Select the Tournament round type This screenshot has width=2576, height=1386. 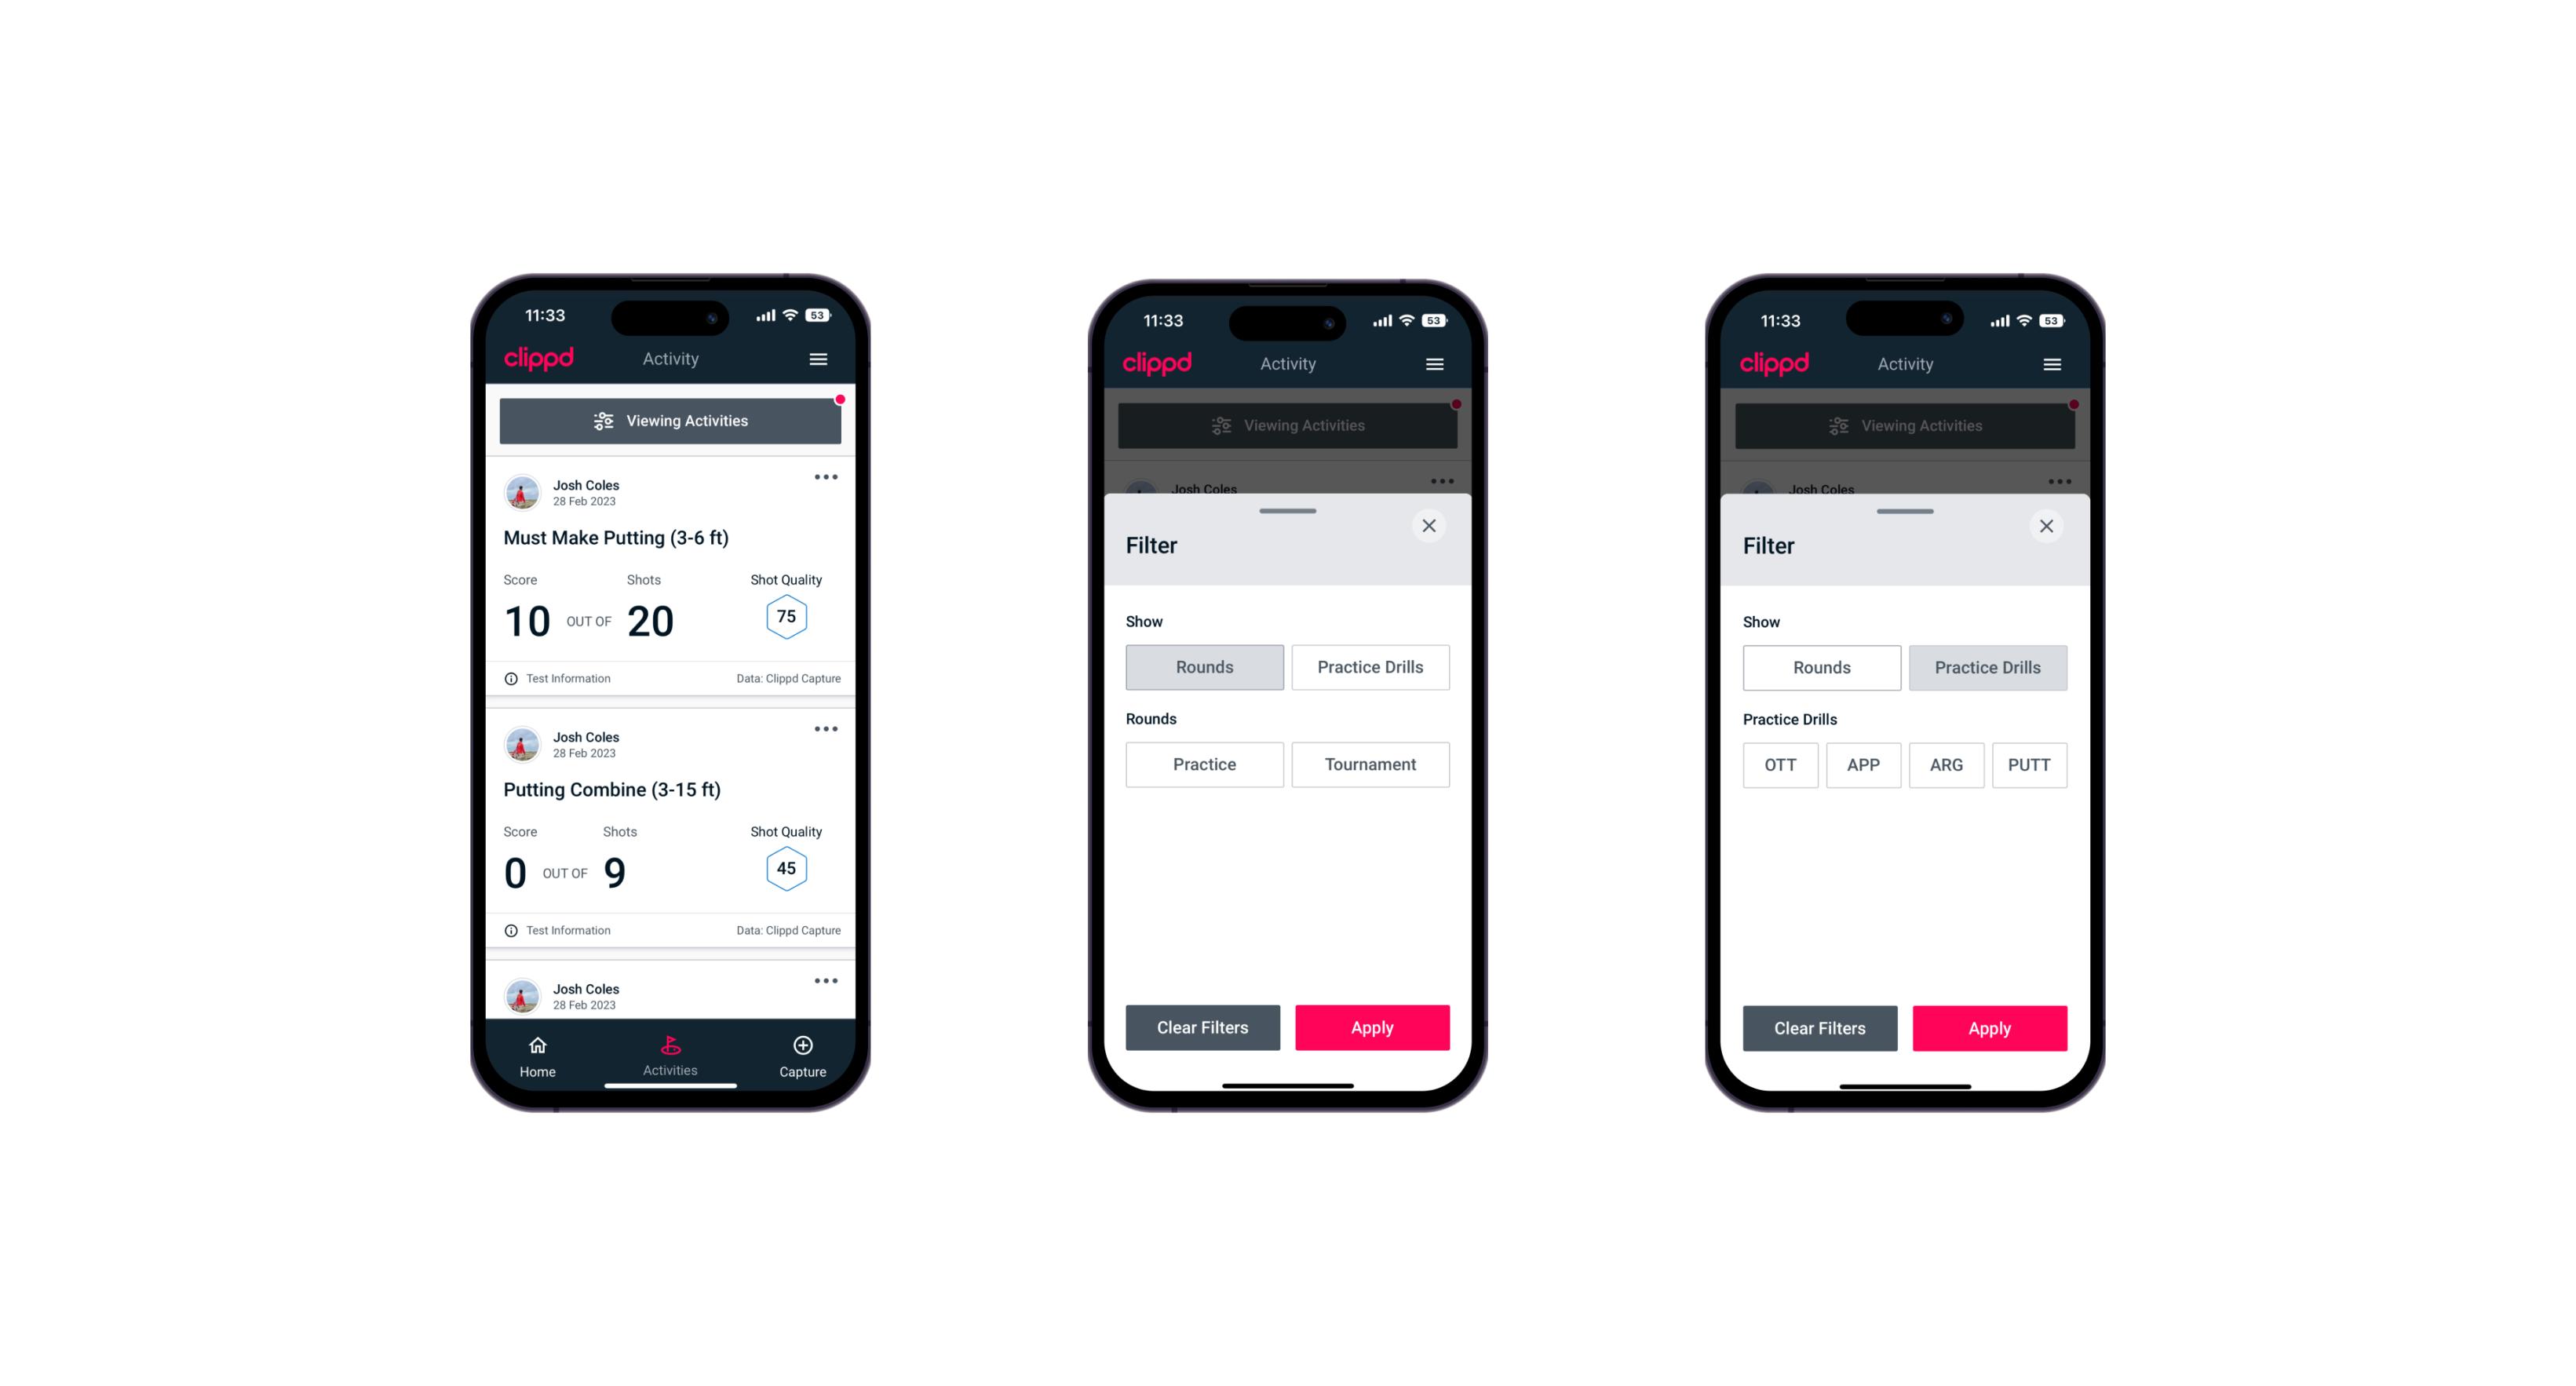click(x=1367, y=764)
